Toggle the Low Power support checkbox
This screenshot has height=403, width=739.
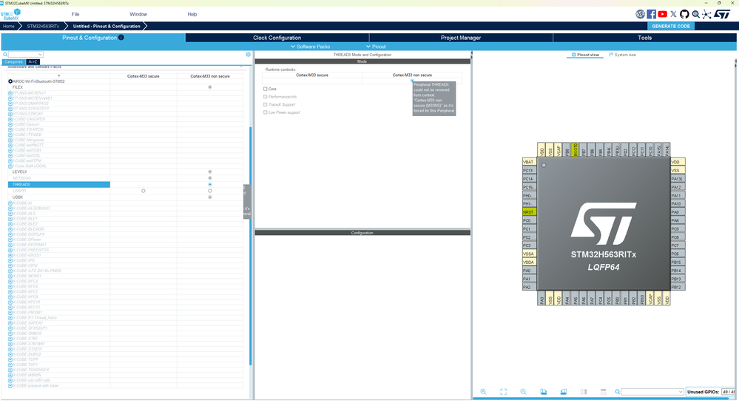tap(266, 112)
